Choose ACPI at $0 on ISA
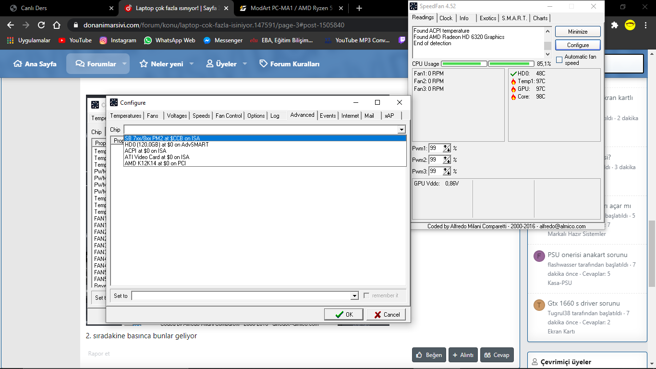Image resolution: width=656 pixels, height=369 pixels. [265, 151]
